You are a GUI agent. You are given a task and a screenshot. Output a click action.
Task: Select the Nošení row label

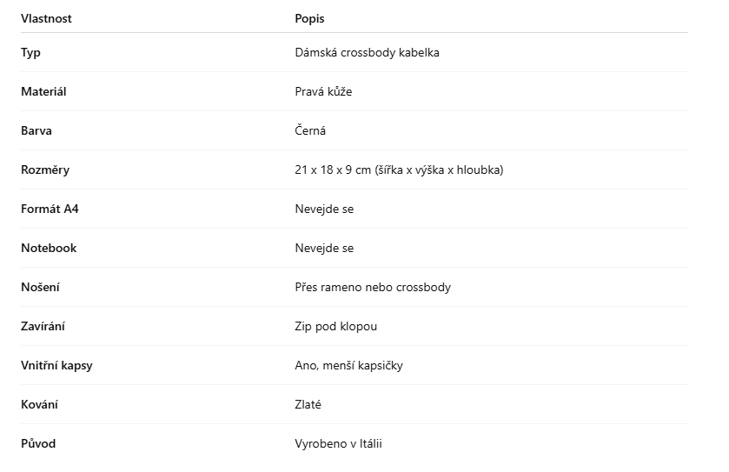pos(41,287)
